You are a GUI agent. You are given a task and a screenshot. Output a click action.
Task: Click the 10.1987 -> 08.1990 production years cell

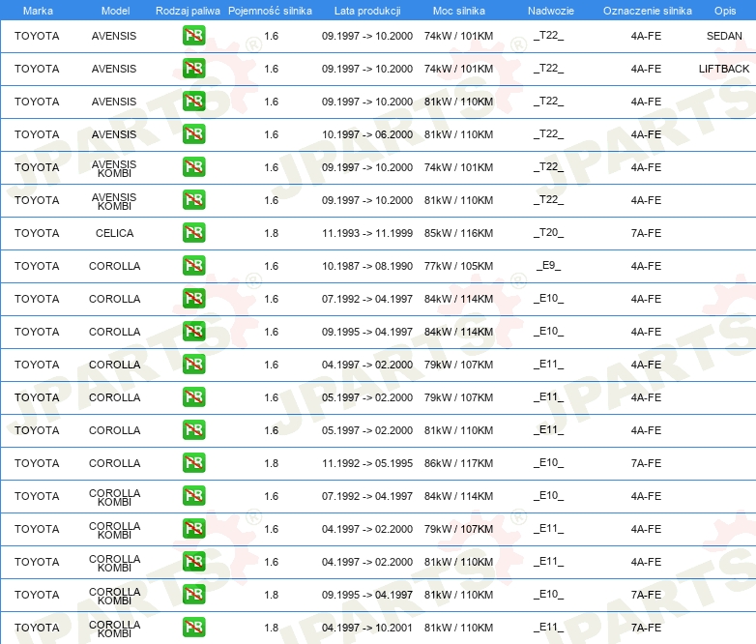point(367,266)
